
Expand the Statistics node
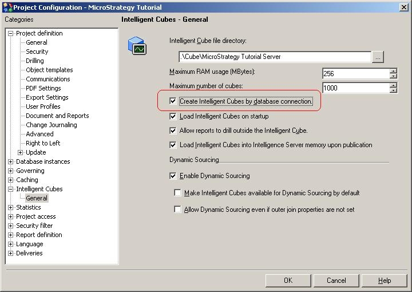coord(10,207)
